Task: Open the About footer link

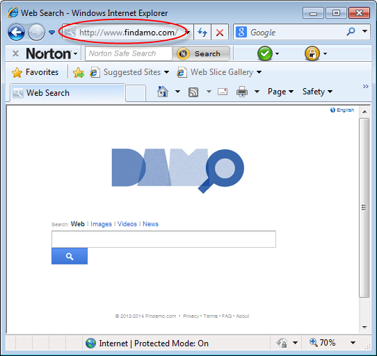Action: 242,316
